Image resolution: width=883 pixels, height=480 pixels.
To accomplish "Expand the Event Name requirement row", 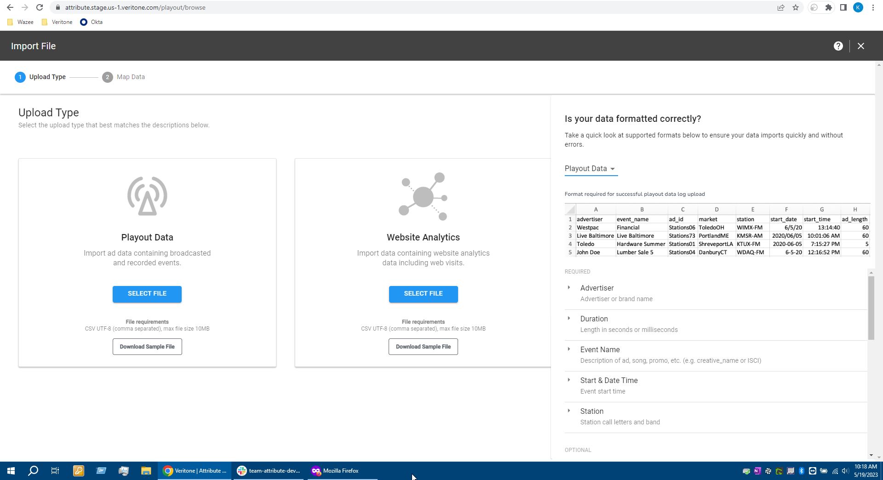I will [569, 349].
